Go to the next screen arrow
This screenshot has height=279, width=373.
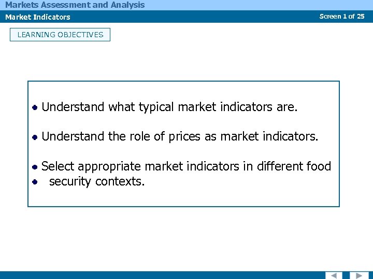(x=358, y=275)
